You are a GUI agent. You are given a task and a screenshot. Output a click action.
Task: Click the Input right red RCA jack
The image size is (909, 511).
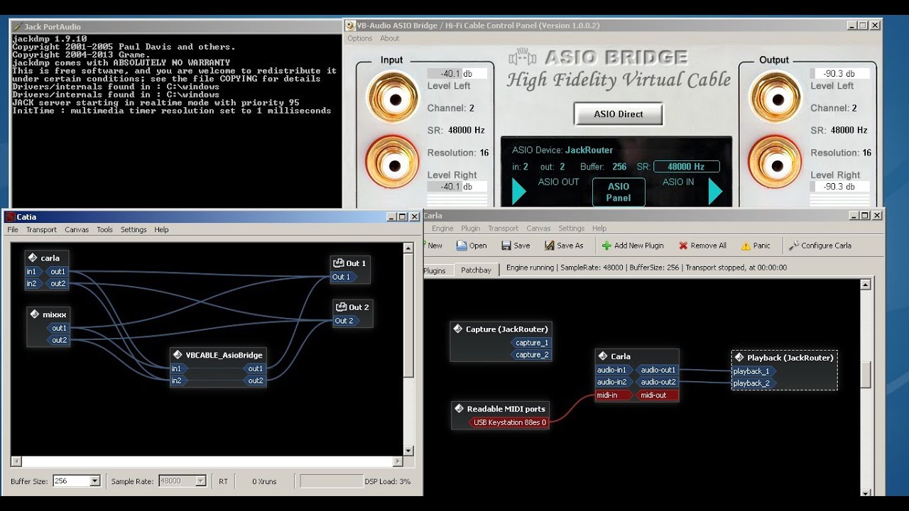(x=392, y=163)
